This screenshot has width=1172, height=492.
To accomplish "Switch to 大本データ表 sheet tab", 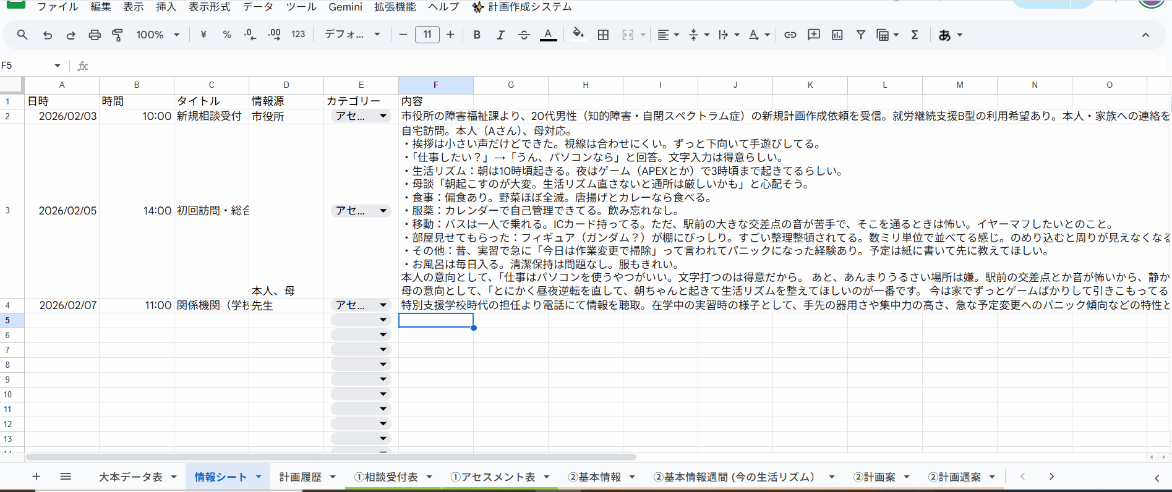I will [x=130, y=477].
